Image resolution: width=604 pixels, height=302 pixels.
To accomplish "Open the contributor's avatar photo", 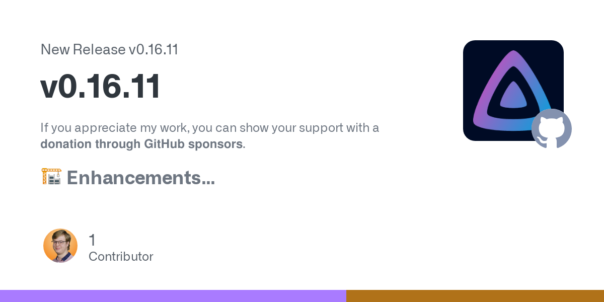I will (x=60, y=246).
